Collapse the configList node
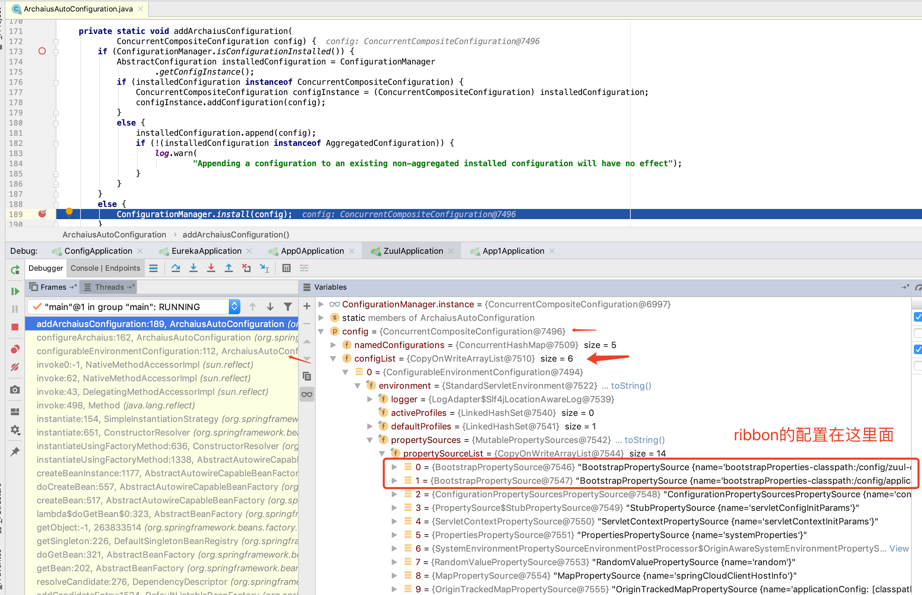Image resolution: width=922 pixels, height=595 pixels. click(x=333, y=359)
